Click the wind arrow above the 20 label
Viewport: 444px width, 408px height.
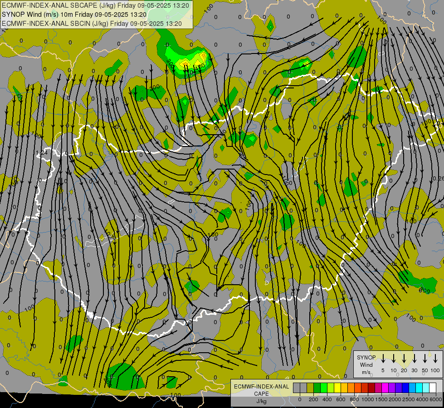tap(404, 359)
